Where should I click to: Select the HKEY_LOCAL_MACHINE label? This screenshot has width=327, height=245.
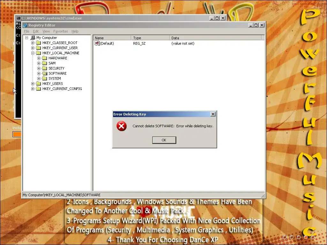pos(61,53)
